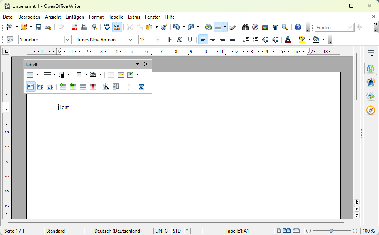Expand the Borders dropdown in Tabelle toolbar
379x235 pixels.
point(86,75)
